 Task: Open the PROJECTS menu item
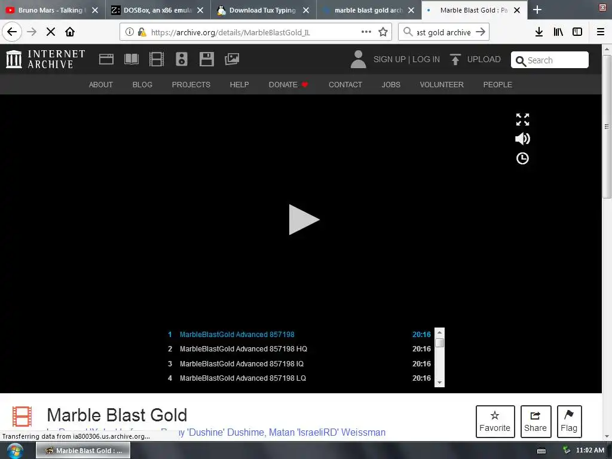[191, 85]
